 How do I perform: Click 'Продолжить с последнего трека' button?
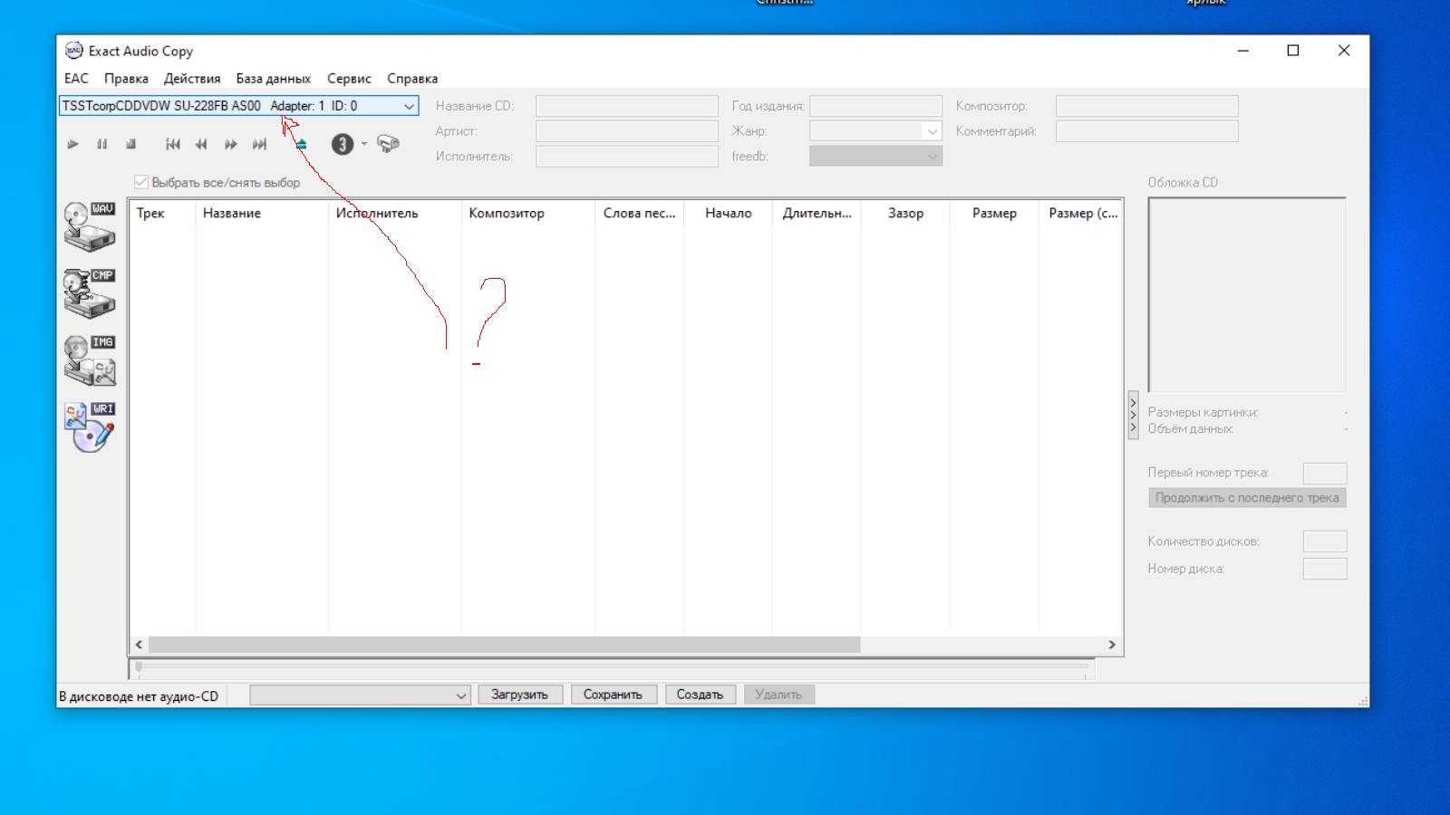point(1247,498)
